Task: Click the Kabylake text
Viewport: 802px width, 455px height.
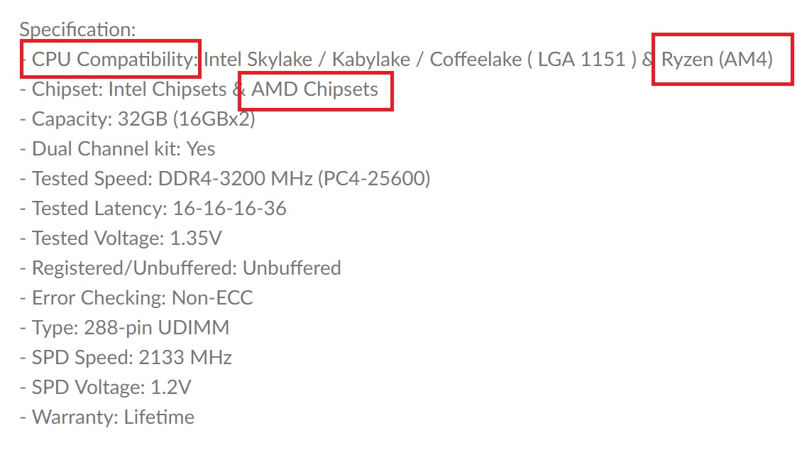Action: (x=370, y=60)
